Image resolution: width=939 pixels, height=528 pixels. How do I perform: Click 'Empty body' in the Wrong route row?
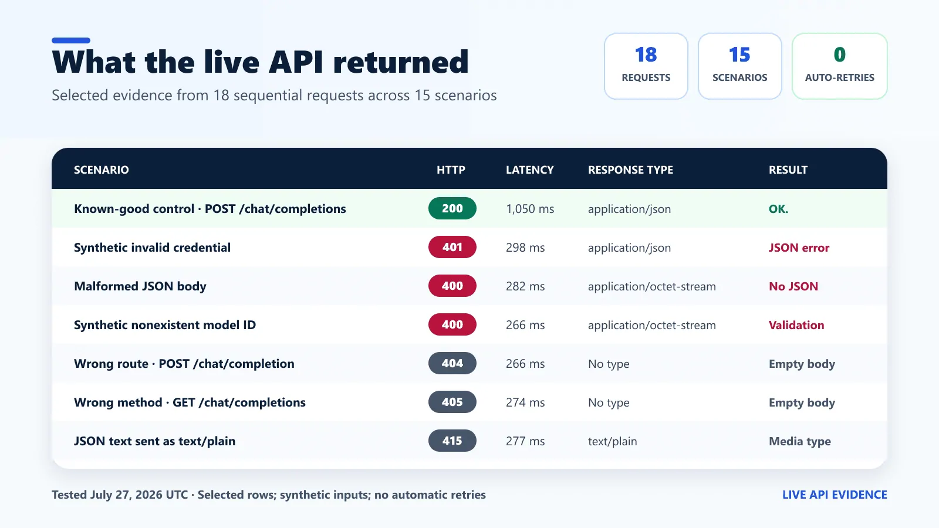coord(802,364)
